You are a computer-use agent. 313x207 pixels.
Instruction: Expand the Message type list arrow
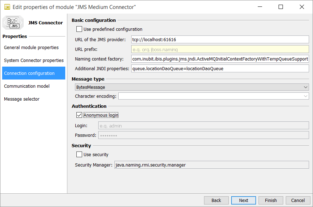pyautogui.click(x=306, y=87)
